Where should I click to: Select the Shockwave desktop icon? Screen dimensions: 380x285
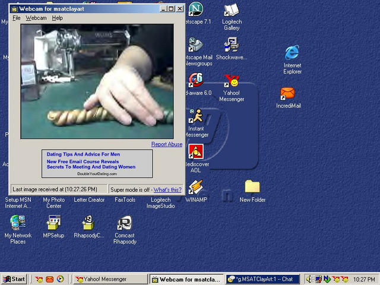click(x=232, y=45)
